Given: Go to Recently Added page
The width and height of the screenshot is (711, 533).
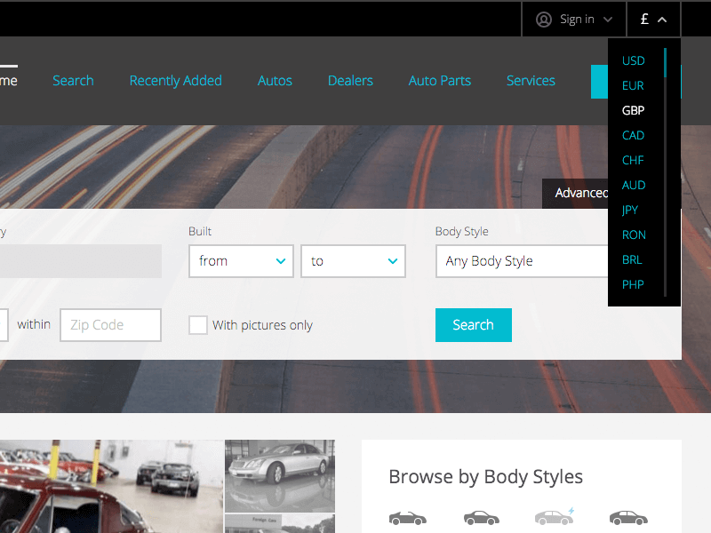Looking at the screenshot, I should pyautogui.click(x=175, y=81).
